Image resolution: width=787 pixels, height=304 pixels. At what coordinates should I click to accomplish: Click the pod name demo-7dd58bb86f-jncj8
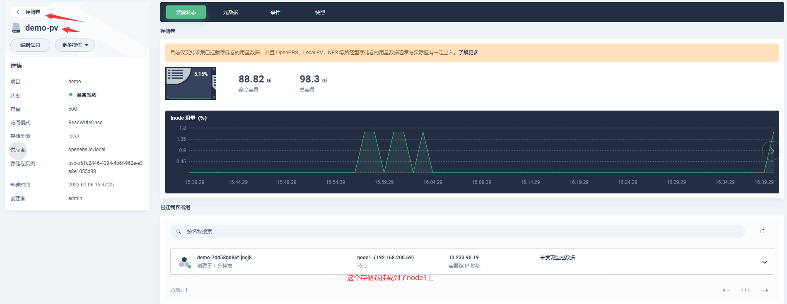tap(224, 258)
